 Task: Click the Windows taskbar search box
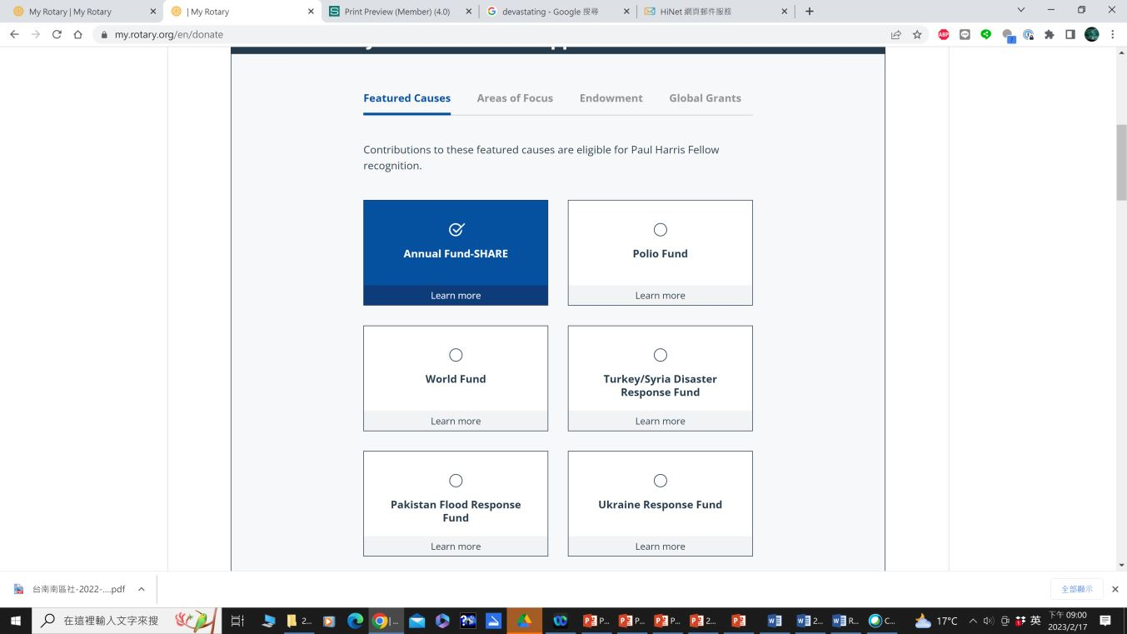(127, 621)
